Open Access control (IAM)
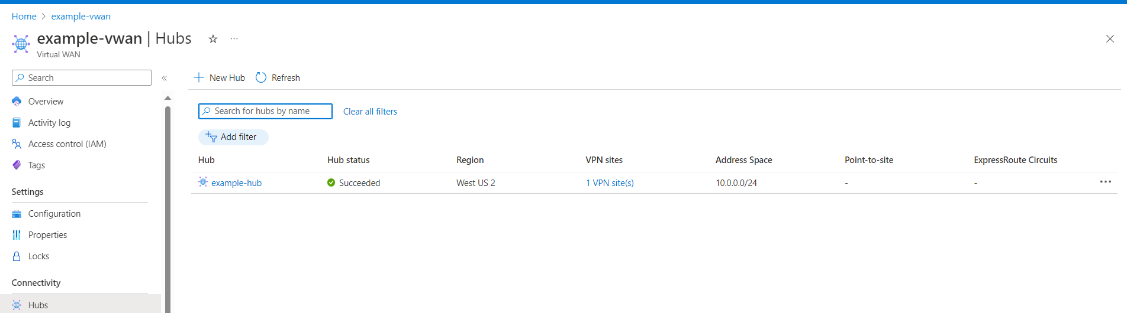This screenshot has height=313, width=1127. [67, 144]
